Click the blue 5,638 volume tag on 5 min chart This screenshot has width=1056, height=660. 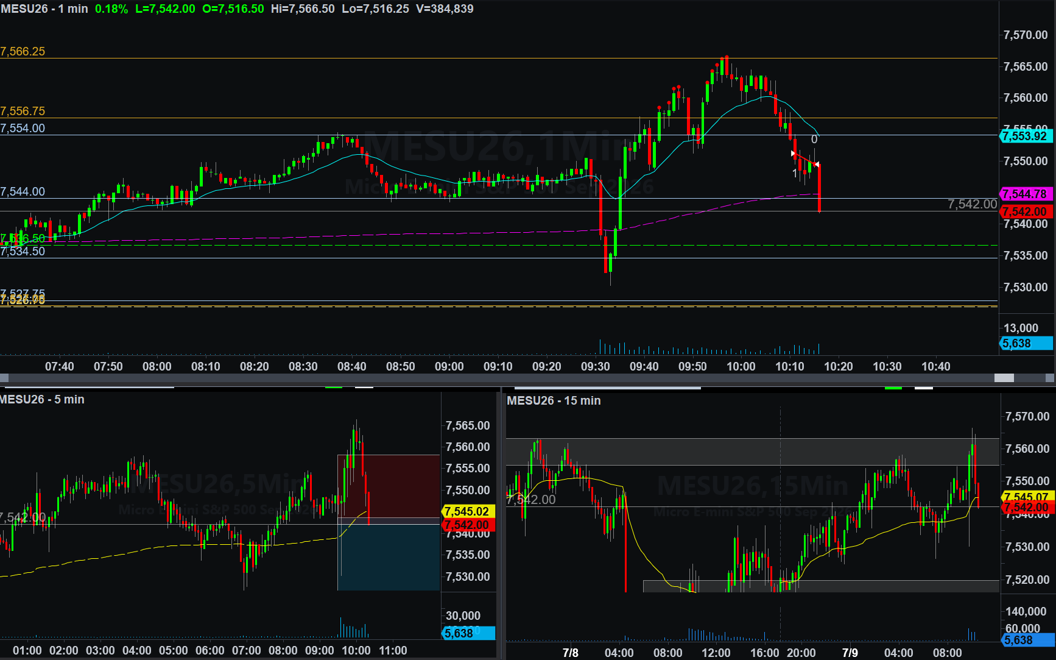[x=467, y=633]
